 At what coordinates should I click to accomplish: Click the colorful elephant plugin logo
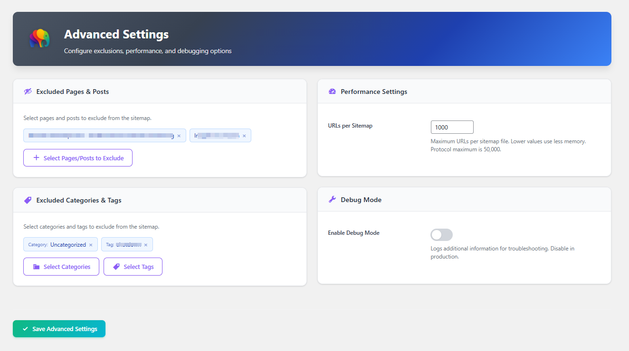coord(40,38)
